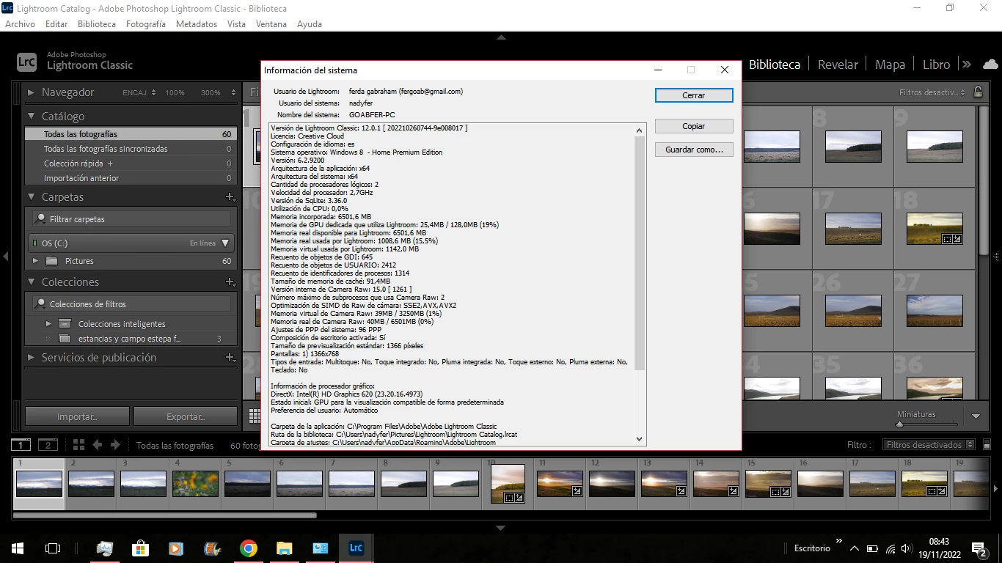Toggle the filter lock icon

tap(978, 92)
